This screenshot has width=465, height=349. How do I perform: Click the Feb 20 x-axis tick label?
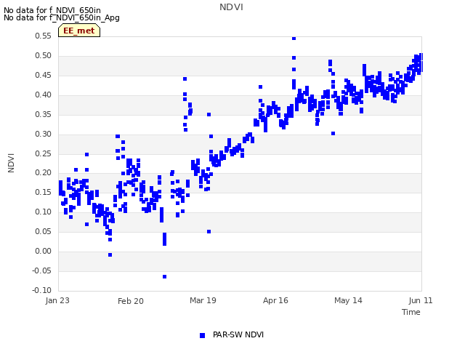click(131, 301)
